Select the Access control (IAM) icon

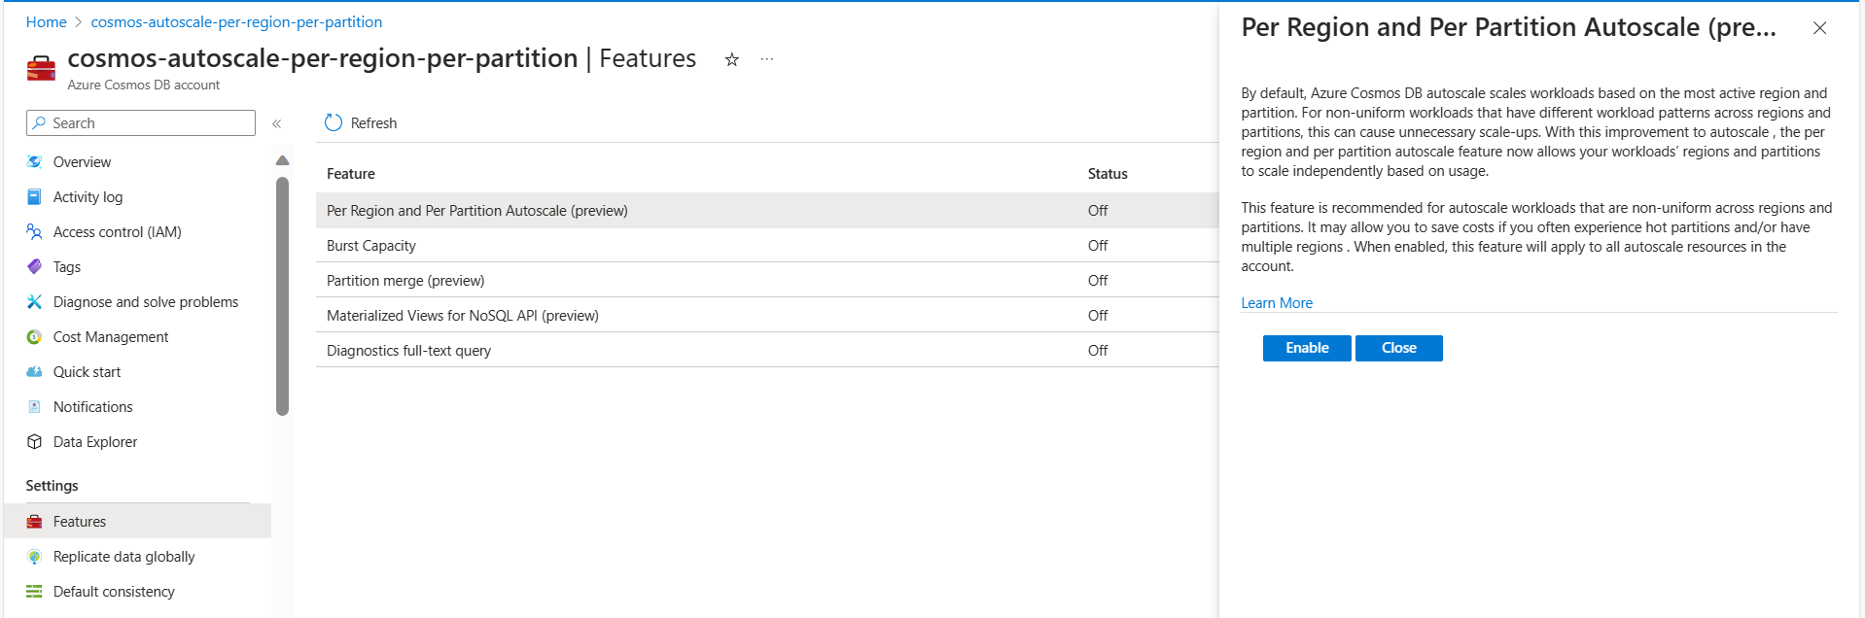pos(35,232)
